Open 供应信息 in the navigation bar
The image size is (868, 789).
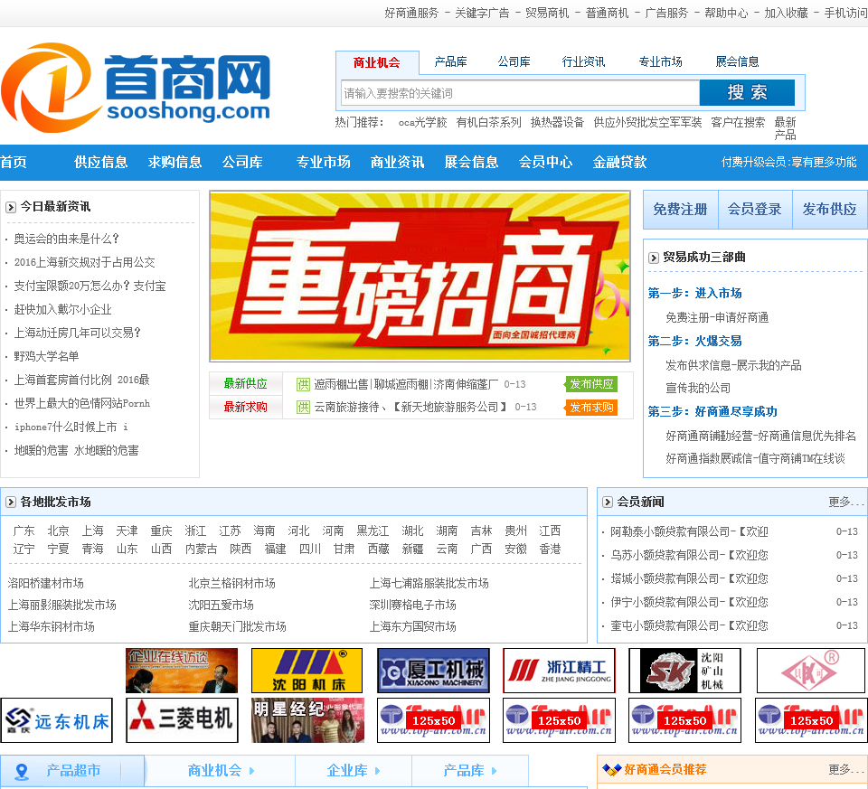click(x=100, y=162)
